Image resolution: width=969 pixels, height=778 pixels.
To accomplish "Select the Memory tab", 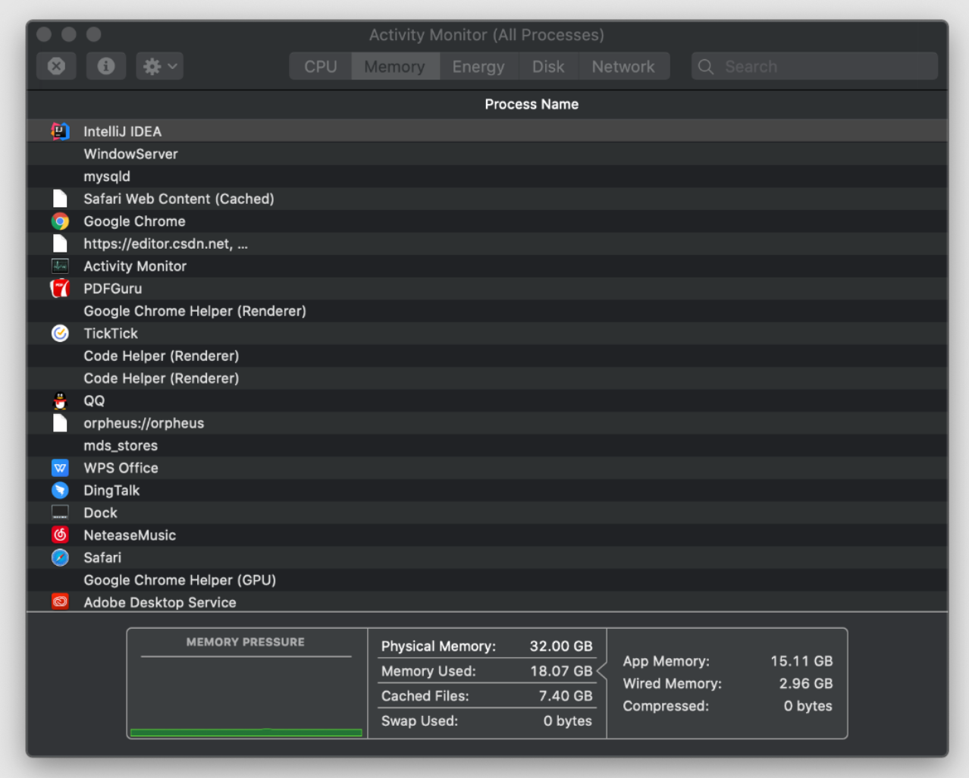I will click(394, 66).
